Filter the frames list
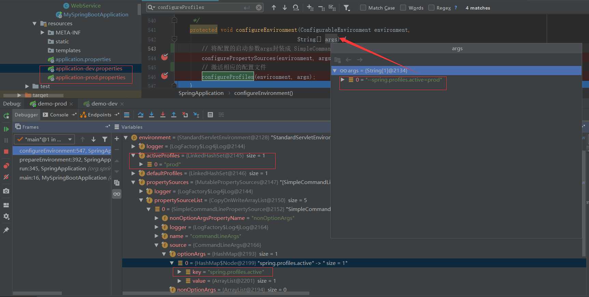589x297 pixels. [105, 139]
